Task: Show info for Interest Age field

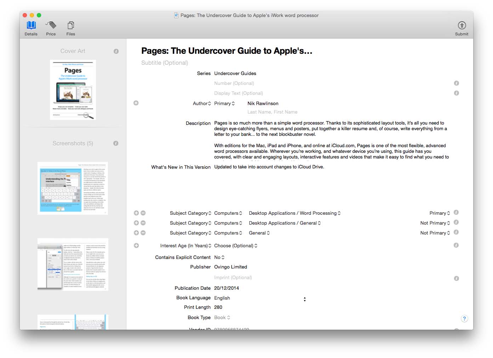Action: click(x=456, y=245)
